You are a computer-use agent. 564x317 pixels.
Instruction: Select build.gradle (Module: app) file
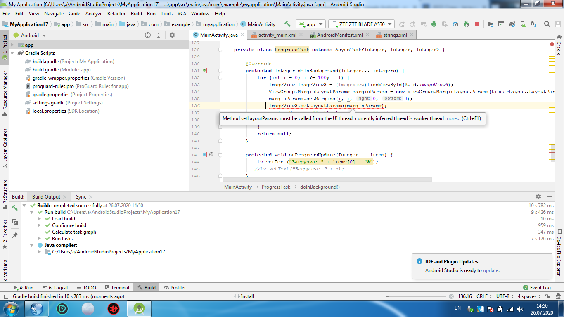(x=62, y=70)
